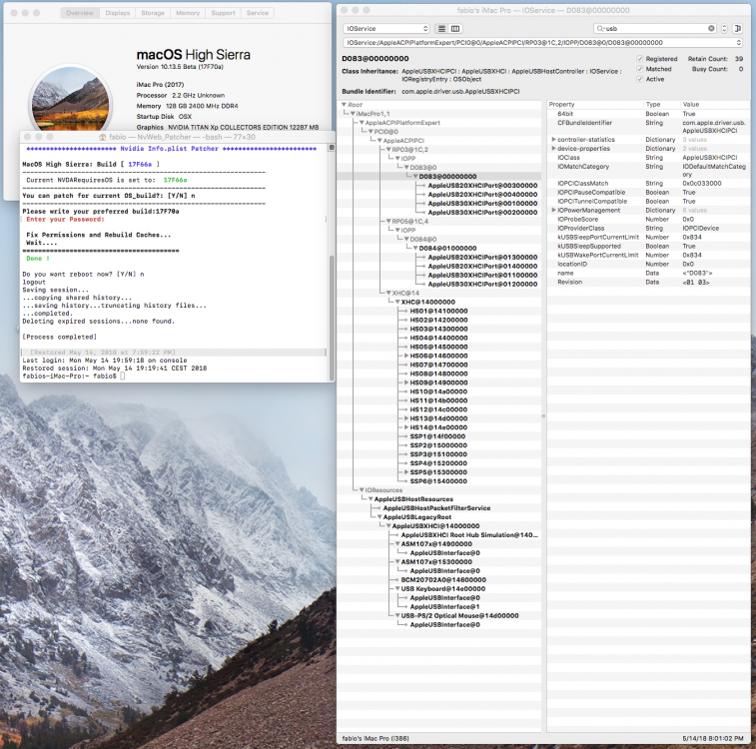This screenshot has height=749, width=756.
Task: Click the Value column header
Action: [715, 105]
